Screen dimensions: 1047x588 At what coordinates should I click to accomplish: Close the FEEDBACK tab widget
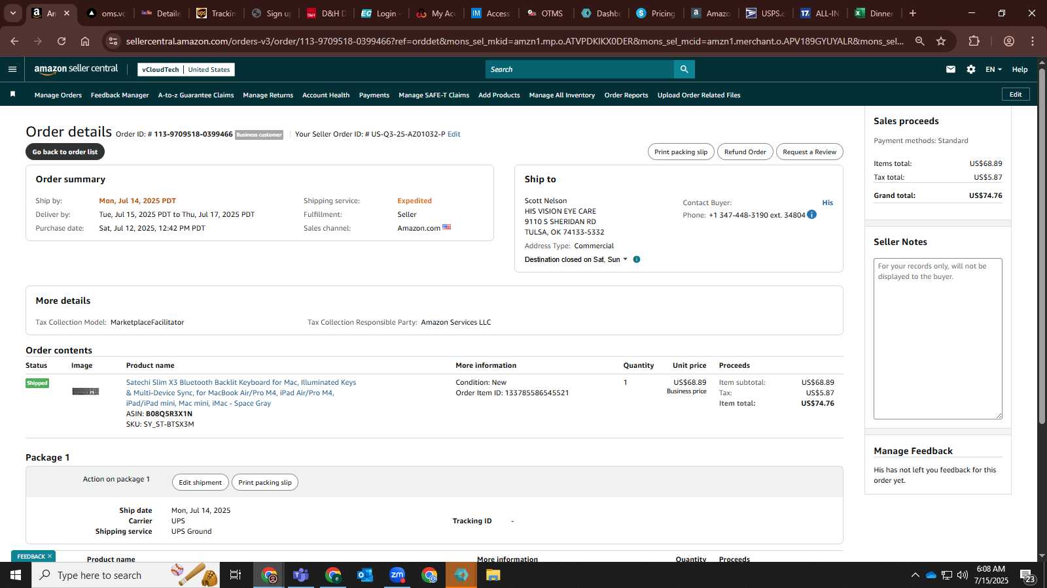[50, 556]
